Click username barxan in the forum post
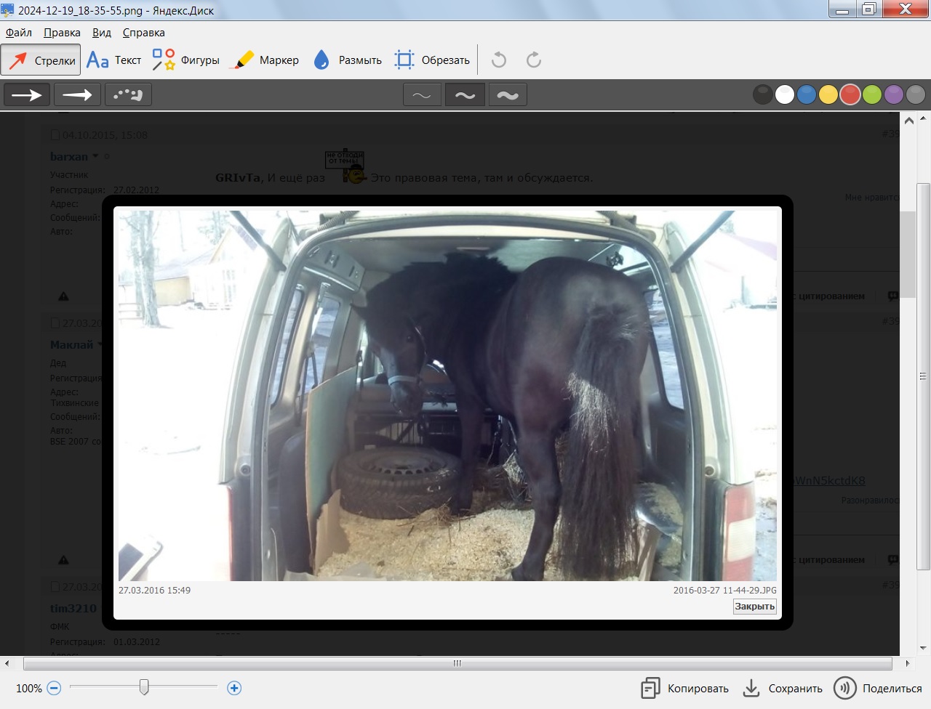The height and width of the screenshot is (709, 931). pos(68,156)
